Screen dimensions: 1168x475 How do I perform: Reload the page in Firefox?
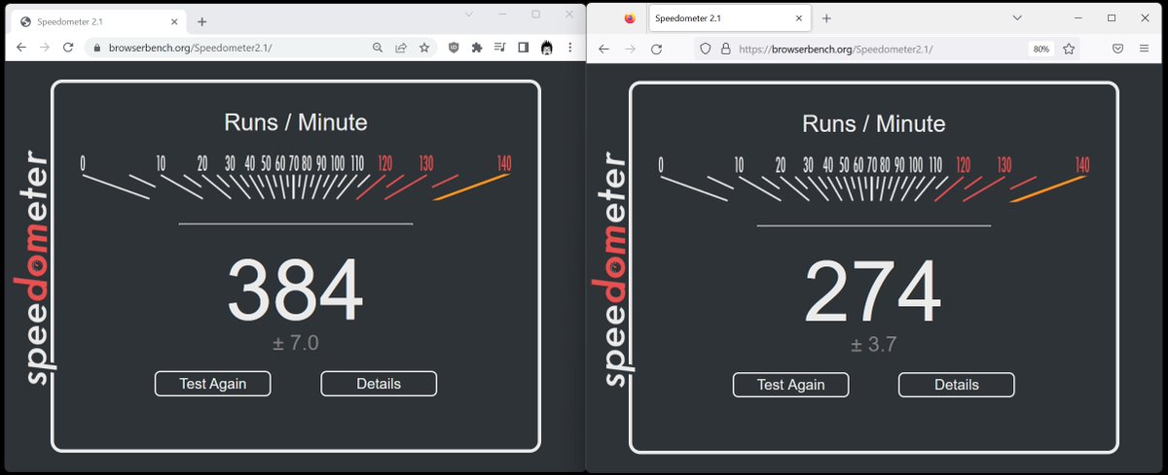(657, 49)
